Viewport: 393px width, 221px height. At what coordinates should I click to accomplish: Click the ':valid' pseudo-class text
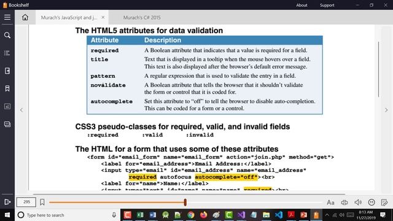click(x=152, y=135)
